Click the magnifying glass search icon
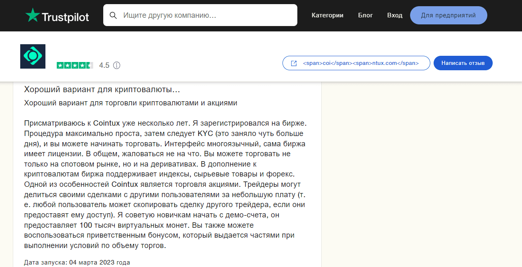 [x=113, y=15]
